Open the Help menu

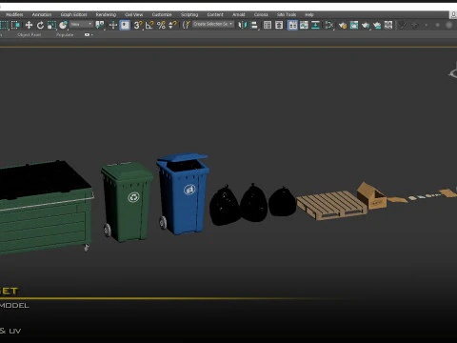pos(309,14)
